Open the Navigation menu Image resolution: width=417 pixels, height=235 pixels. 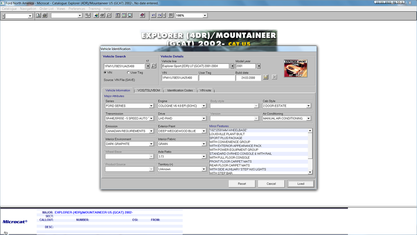point(28,9)
